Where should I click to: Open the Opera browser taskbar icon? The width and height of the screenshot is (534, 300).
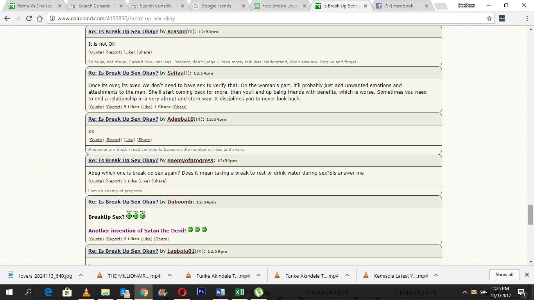(182, 292)
